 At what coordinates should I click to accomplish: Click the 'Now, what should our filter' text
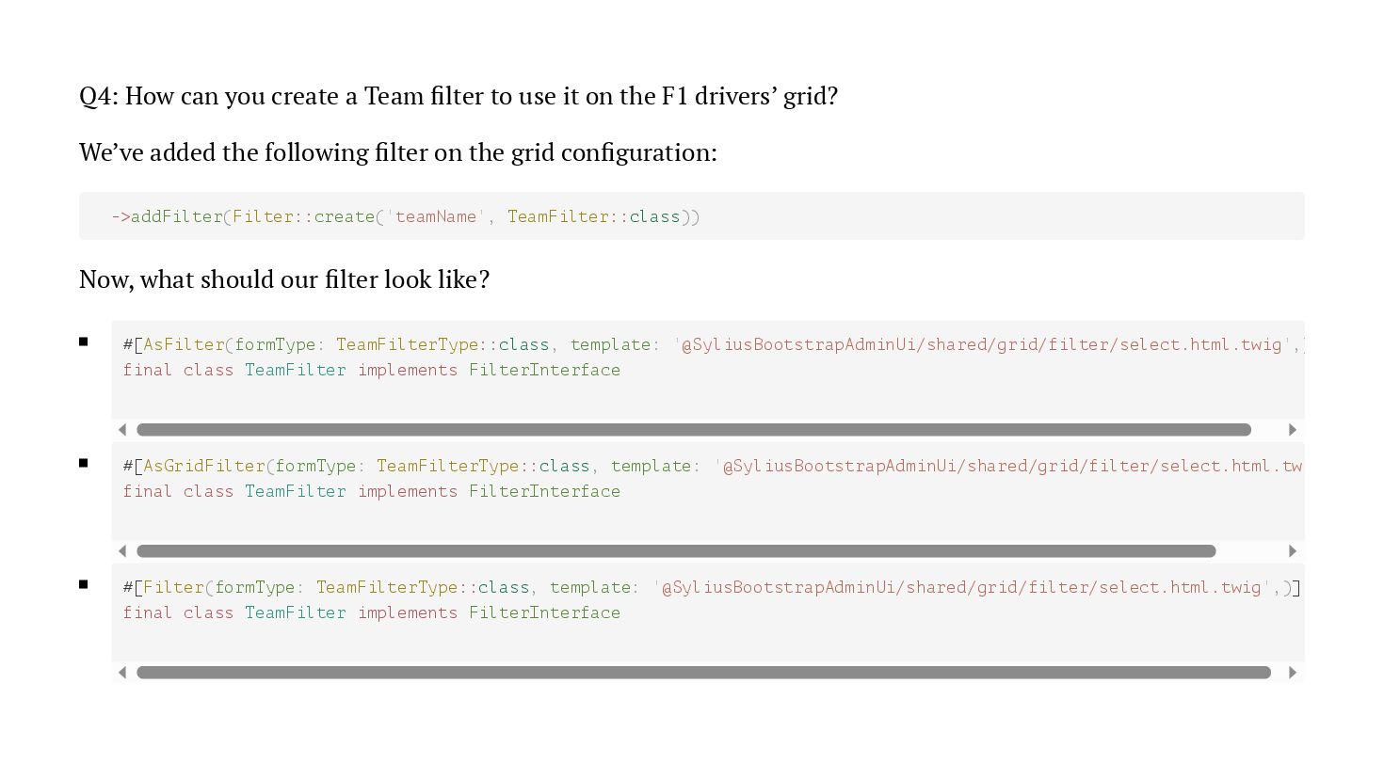[x=284, y=279]
